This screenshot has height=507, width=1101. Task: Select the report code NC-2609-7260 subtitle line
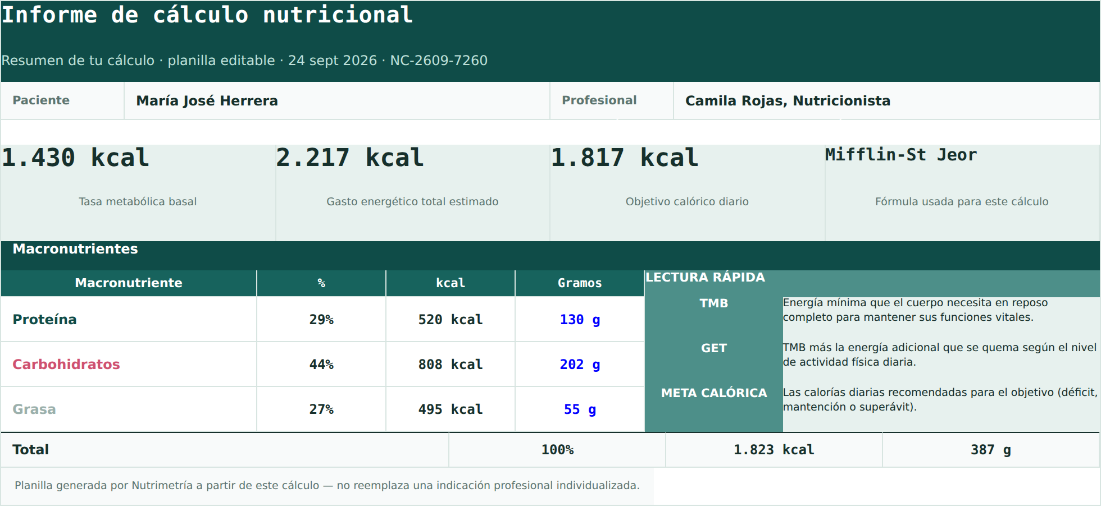244,61
